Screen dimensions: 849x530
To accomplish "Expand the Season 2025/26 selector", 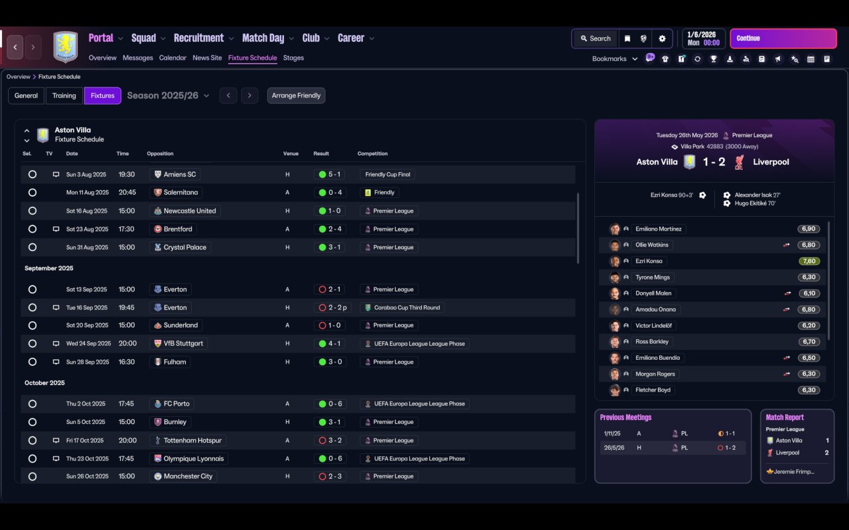I will coord(168,95).
